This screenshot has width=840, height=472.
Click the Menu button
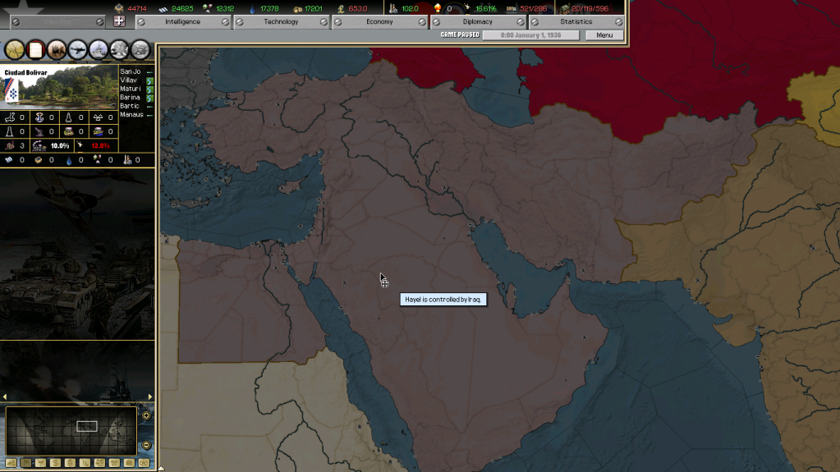click(604, 35)
